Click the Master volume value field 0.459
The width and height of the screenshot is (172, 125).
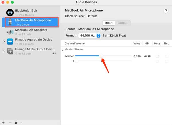click(137, 56)
